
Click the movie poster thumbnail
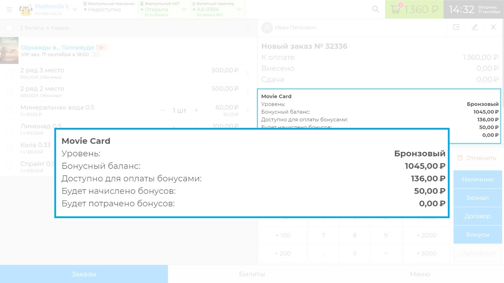coord(9,50)
